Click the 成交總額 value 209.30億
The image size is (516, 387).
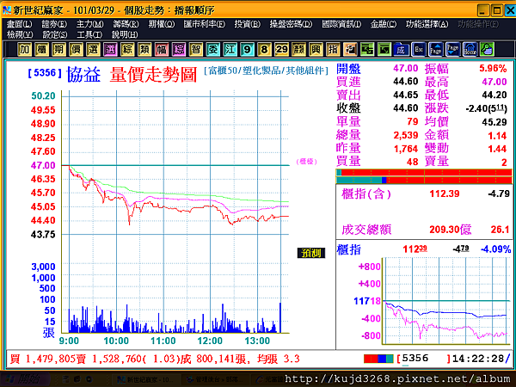450,229
